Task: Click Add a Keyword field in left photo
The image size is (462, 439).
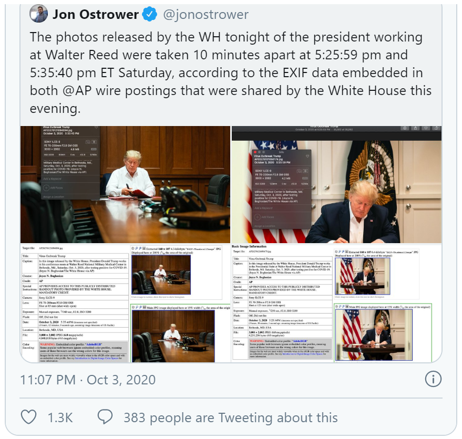Action: click(53, 179)
